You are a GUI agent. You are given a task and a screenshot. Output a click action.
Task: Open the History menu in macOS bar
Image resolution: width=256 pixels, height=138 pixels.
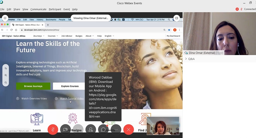[40, 20]
